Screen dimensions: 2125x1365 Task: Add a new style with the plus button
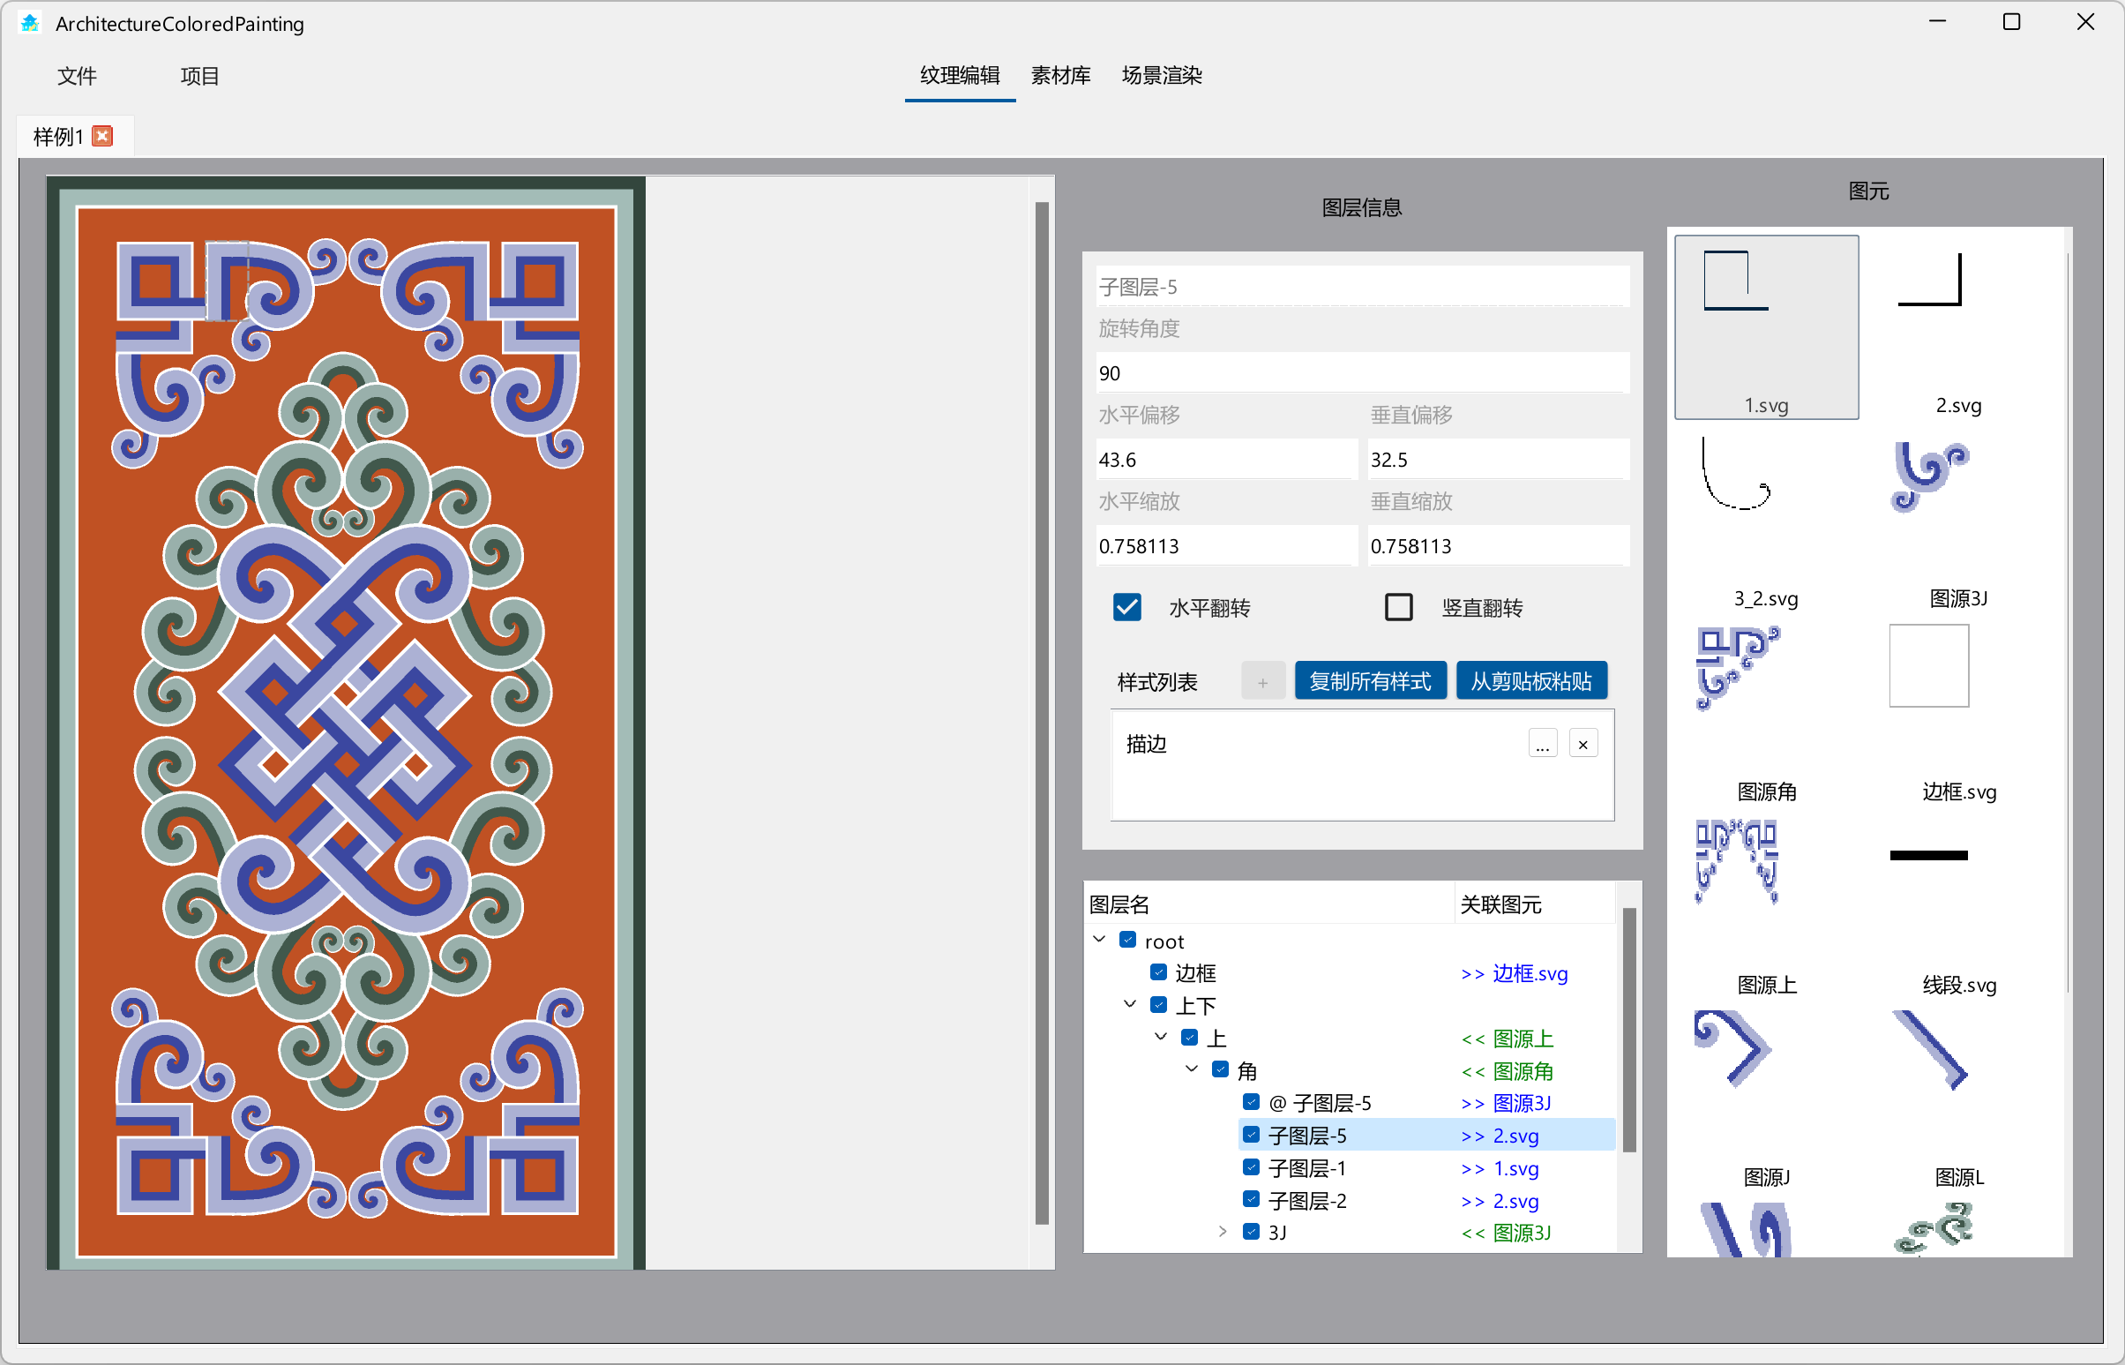click(x=1262, y=681)
